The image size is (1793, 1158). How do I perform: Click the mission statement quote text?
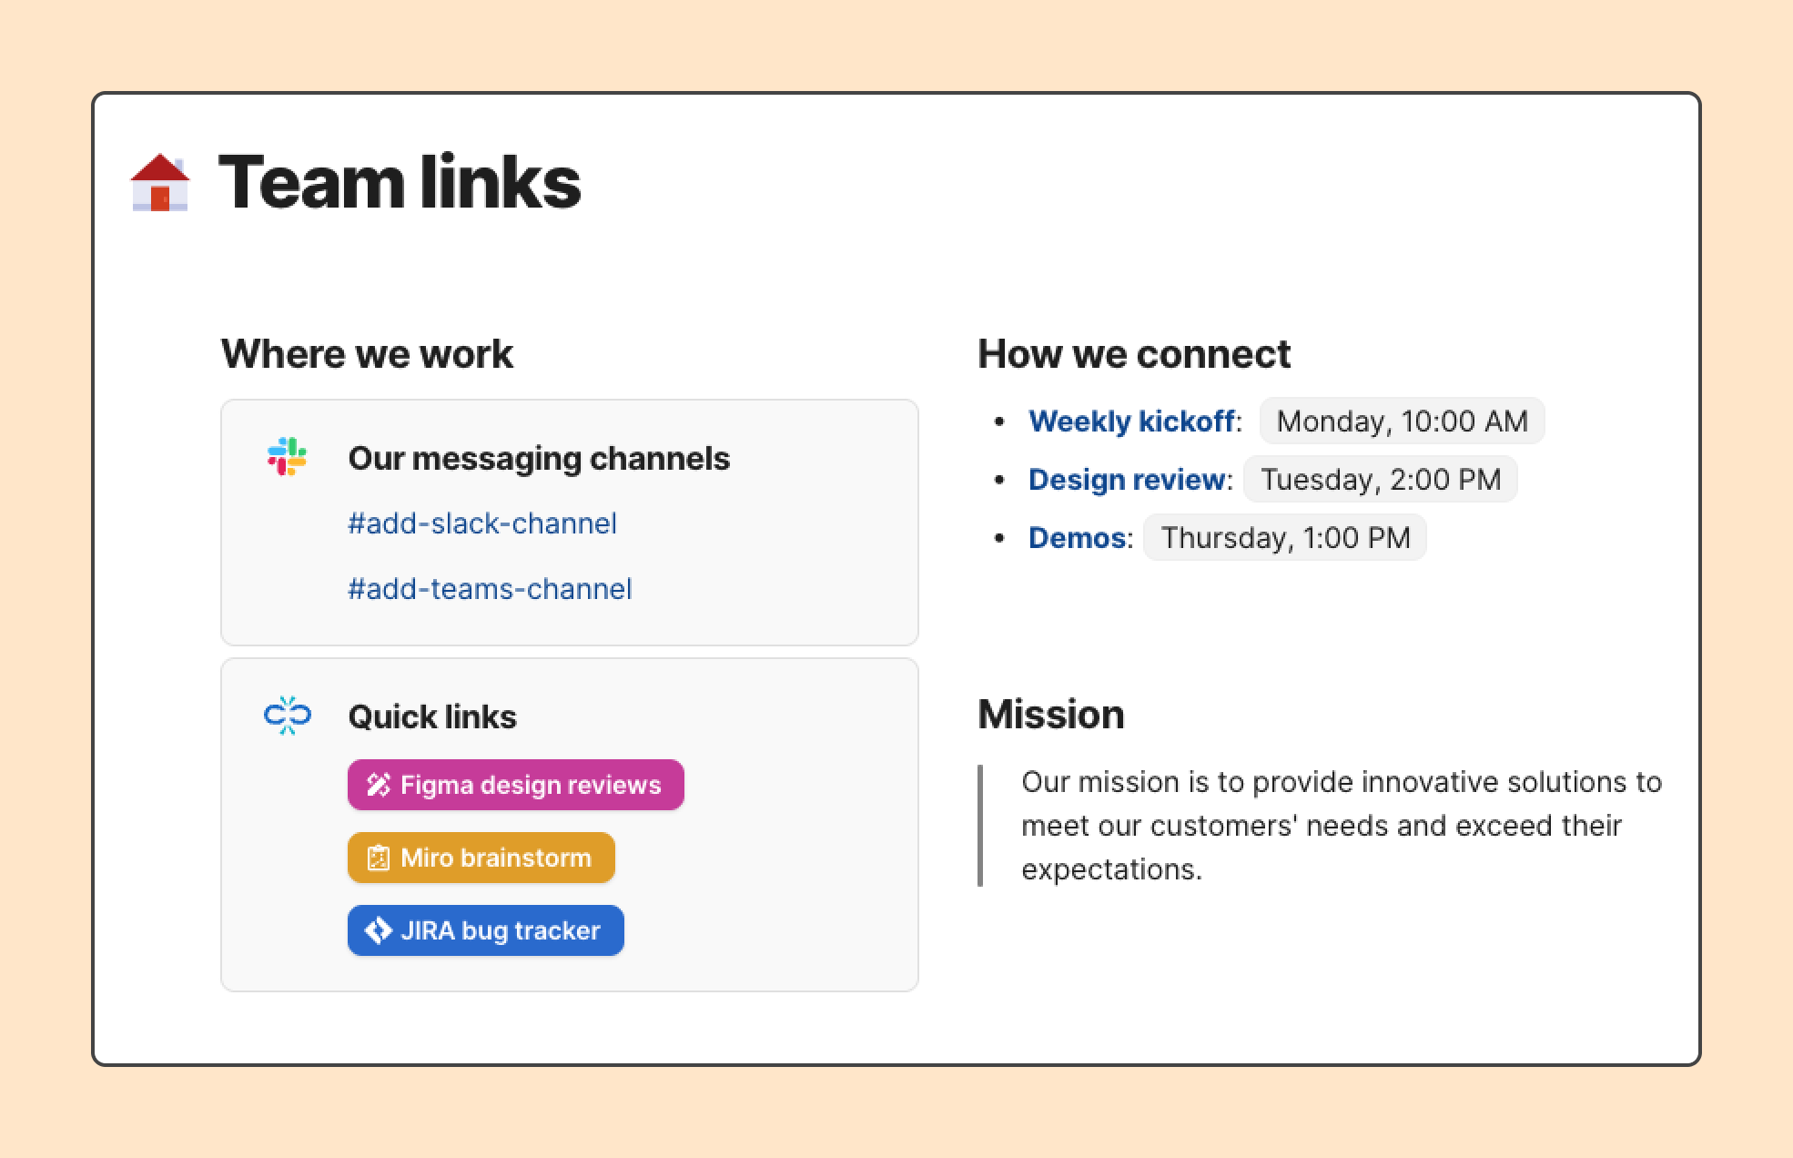tap(1340, 826)
